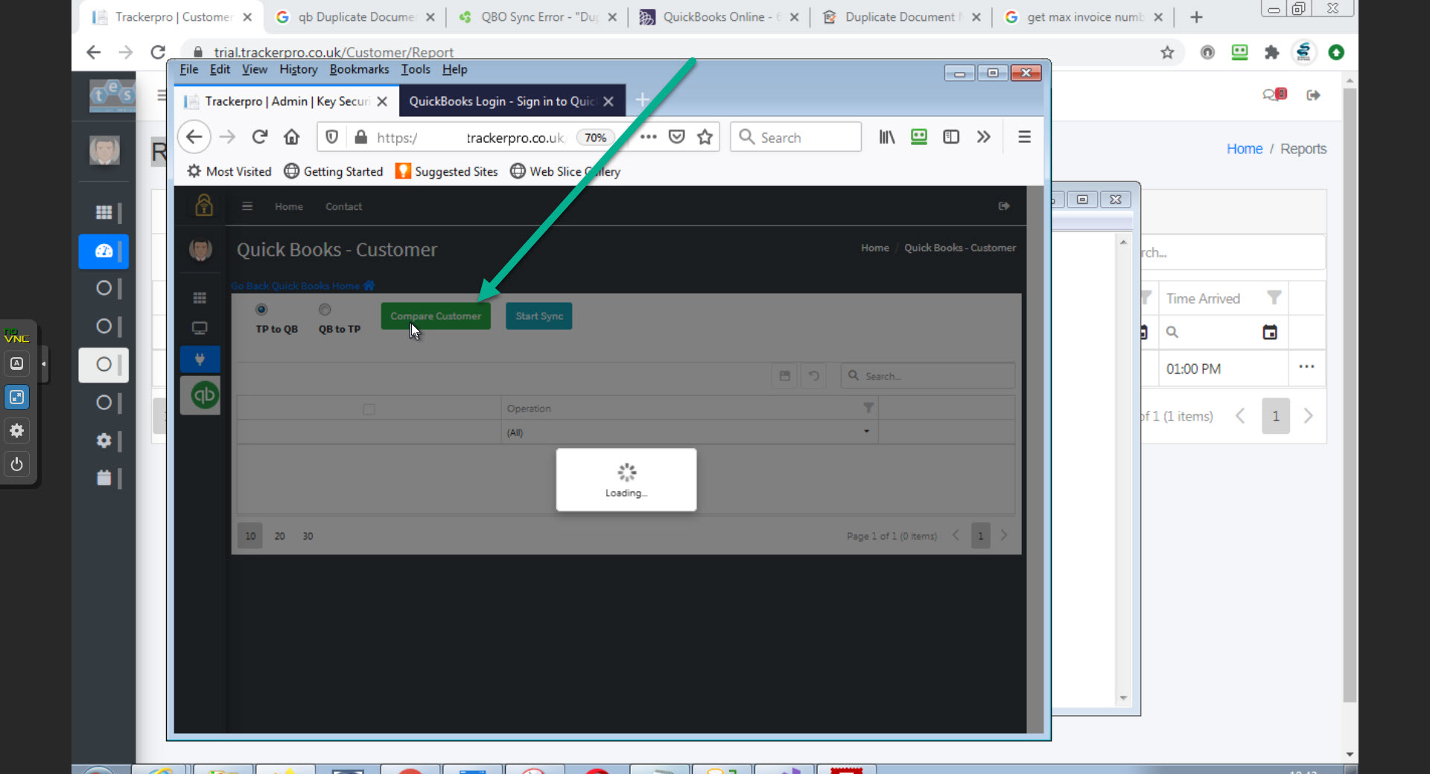Open the Time Arrived calendar picker icon
Viewport: 1430px width, 774px height.
click(1270, 332)
